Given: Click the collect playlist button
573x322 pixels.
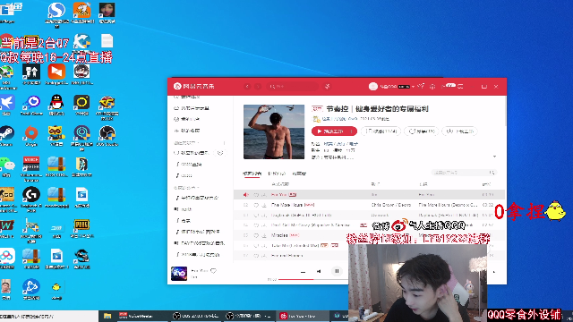Looking at the screenshot, I should click(x=381, y=131).
